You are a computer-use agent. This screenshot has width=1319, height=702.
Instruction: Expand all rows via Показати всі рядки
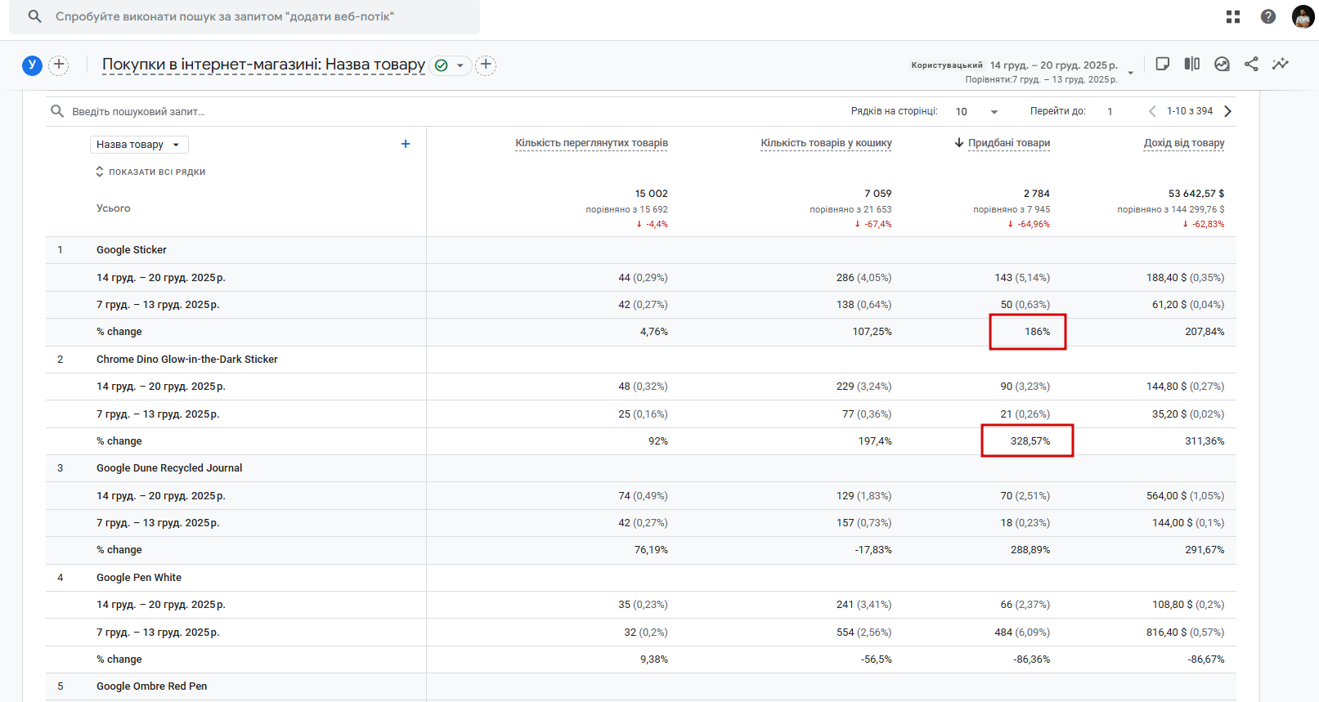[150, 172]
